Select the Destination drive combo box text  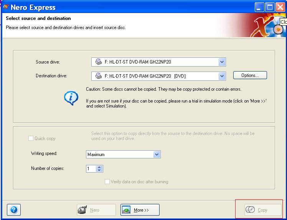[x=145, y=76]
